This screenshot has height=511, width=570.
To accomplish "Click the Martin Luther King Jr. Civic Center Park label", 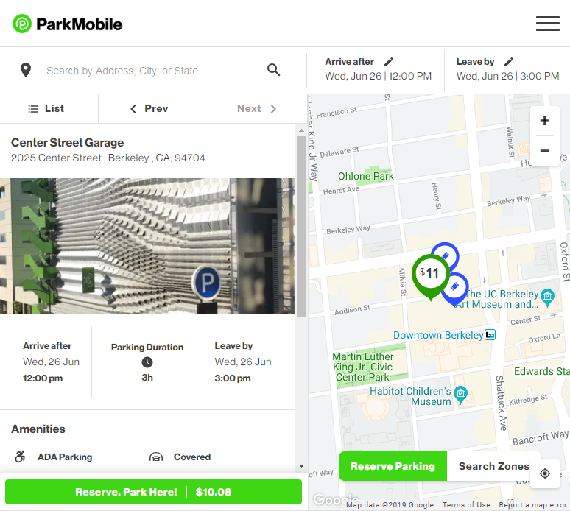I will pyautogui.click(x=362, y=367).
